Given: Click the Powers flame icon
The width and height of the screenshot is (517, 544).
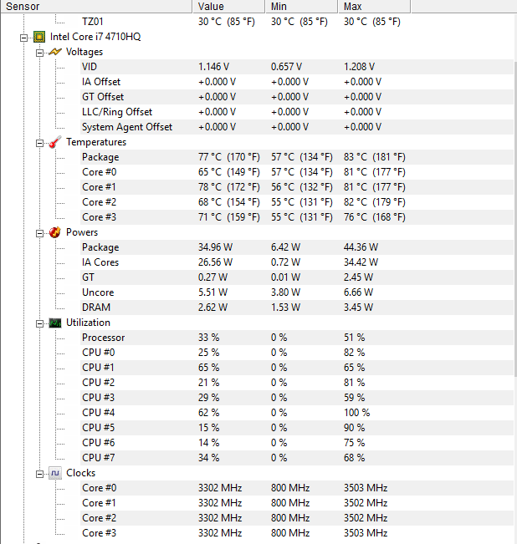Looking at the screenshot, I should click(55, 232).
